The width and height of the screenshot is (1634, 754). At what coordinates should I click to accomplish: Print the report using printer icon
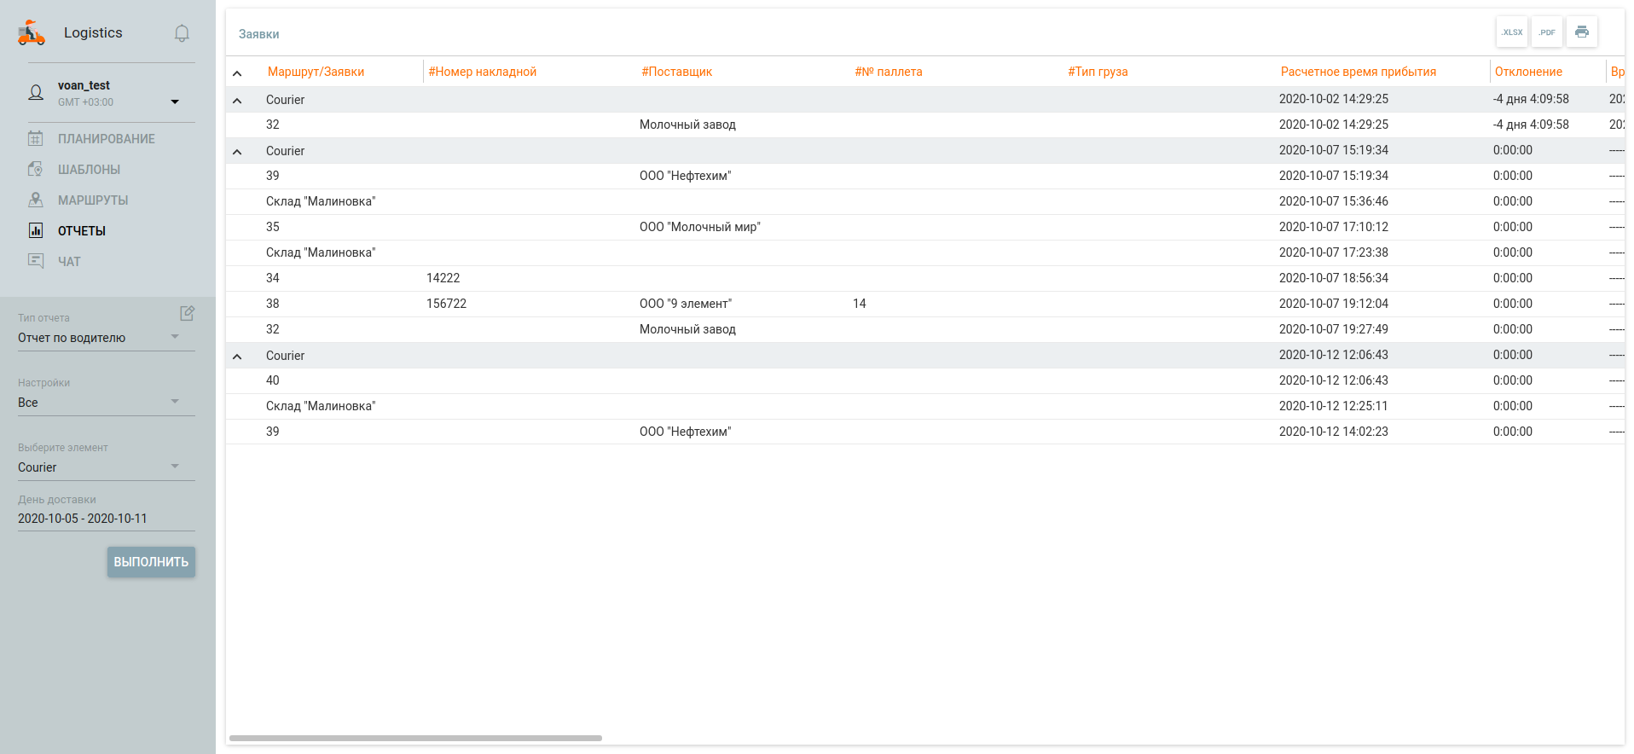point(1582,32)
